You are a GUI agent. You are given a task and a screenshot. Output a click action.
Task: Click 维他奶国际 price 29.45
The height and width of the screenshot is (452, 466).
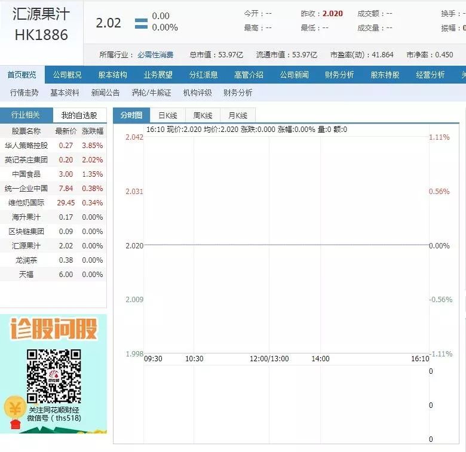click(66, 203)
